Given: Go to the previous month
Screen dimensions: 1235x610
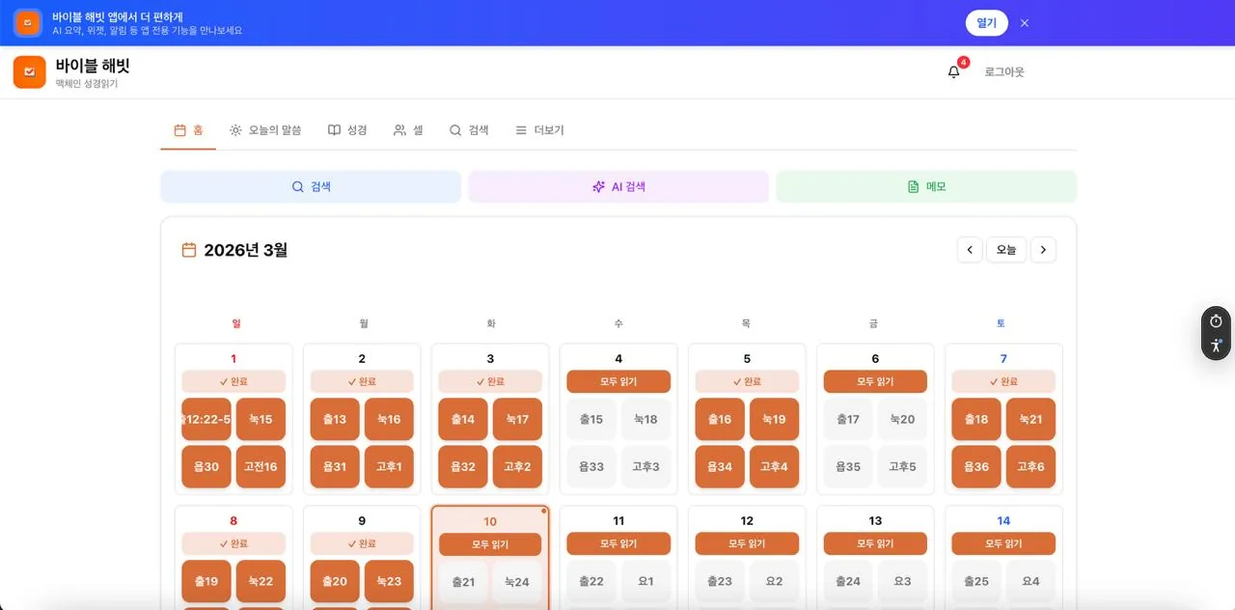Looking at the screenshot, I should point(970,250).
